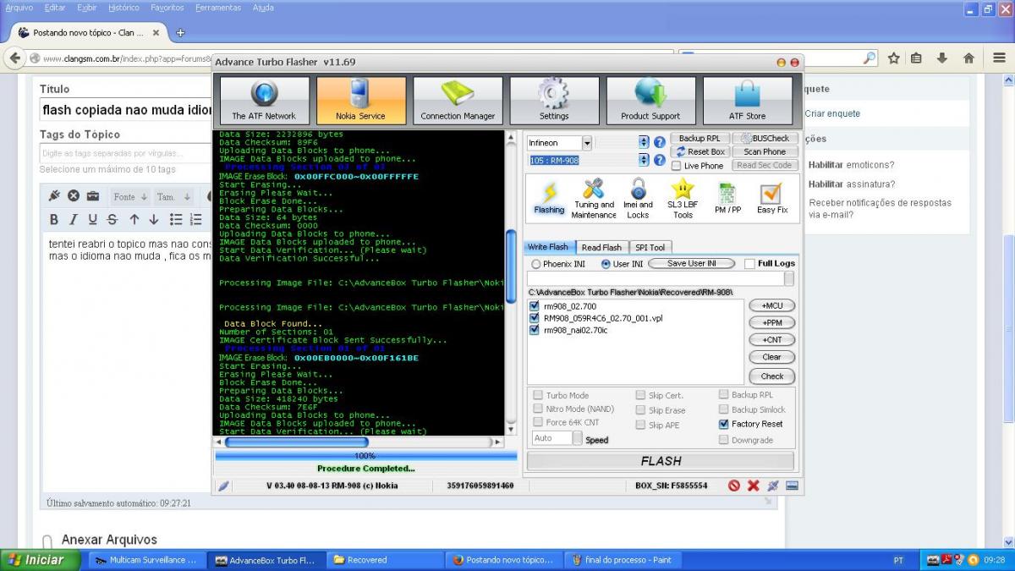Open the Favoritos browser menu
Image resolution: width=1015 pixels, height=571 pixels.
167,8
